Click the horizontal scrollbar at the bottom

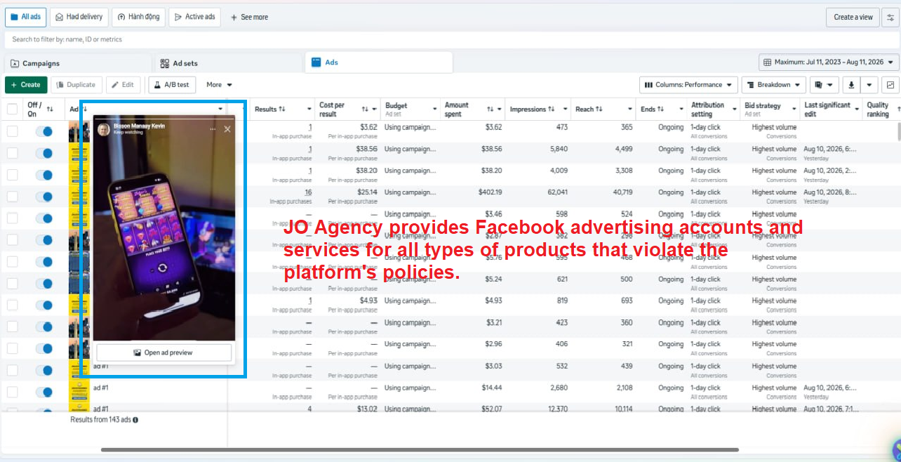point(420,449)
